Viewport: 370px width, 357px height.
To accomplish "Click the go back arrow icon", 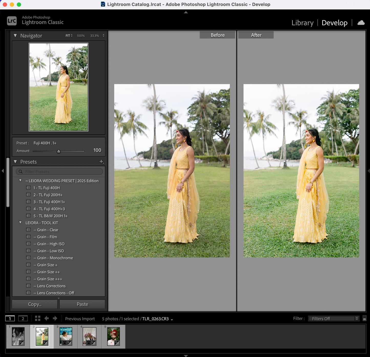I will 47,318.
